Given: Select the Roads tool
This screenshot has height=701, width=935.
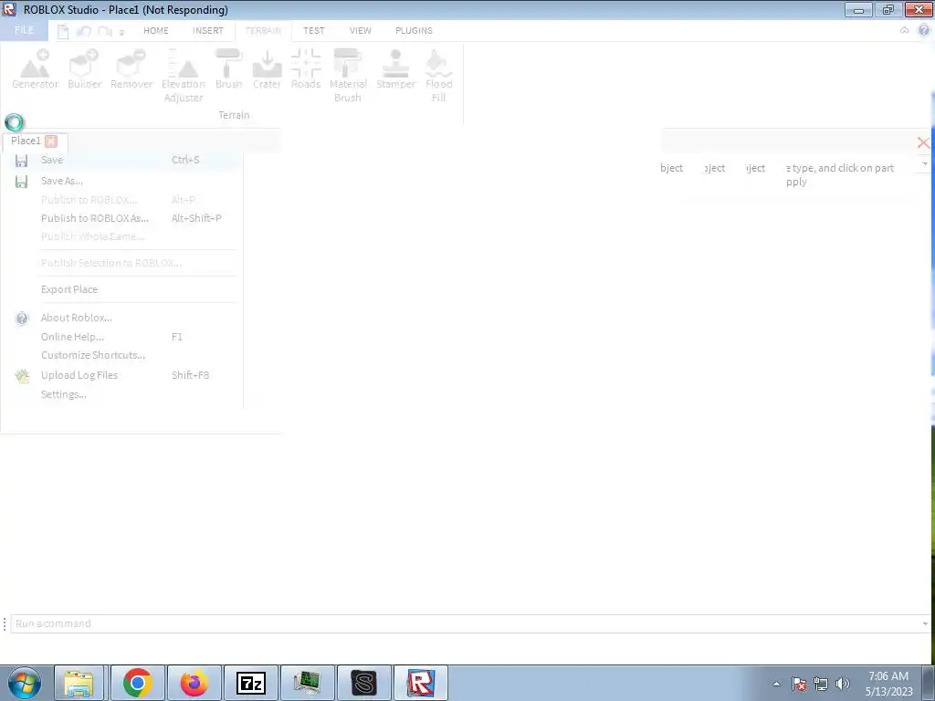Looking at the screenshot, I should click(x=306, y=69).
